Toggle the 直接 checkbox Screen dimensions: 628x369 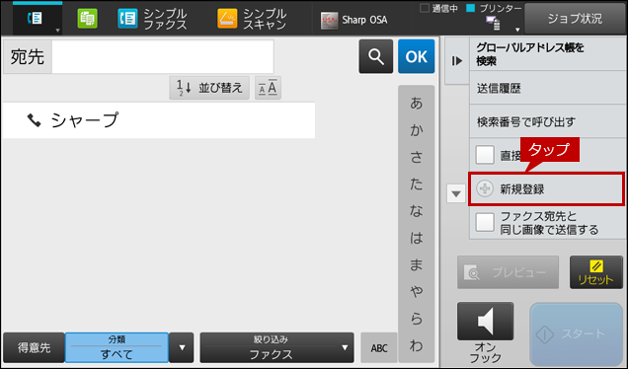coord(485,155)
